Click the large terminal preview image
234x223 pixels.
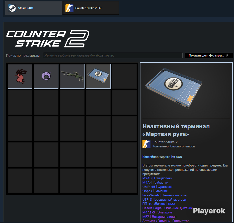(x=174, y=88)
